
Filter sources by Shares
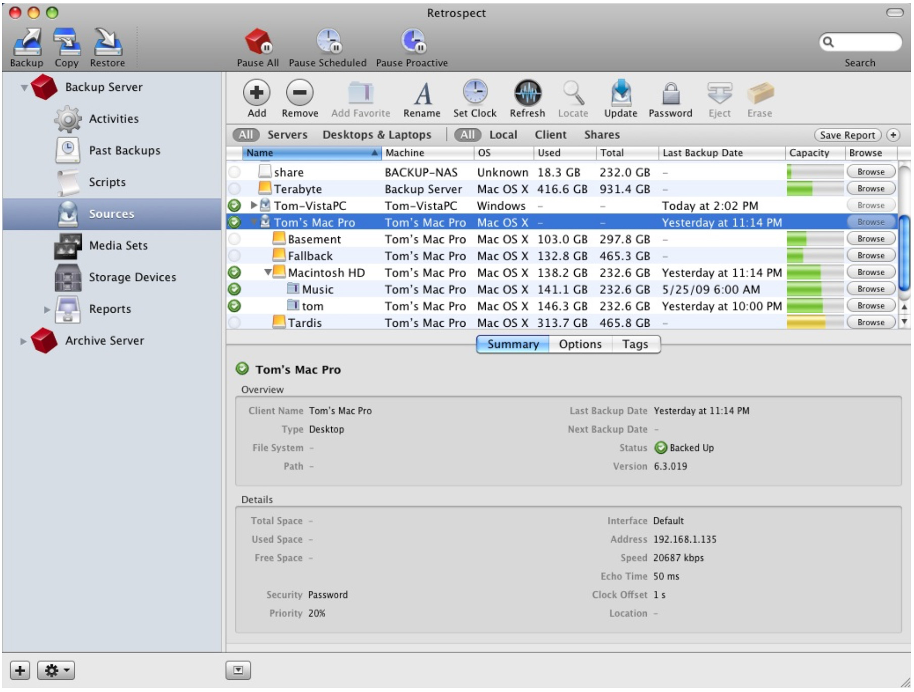click(602, 135)
